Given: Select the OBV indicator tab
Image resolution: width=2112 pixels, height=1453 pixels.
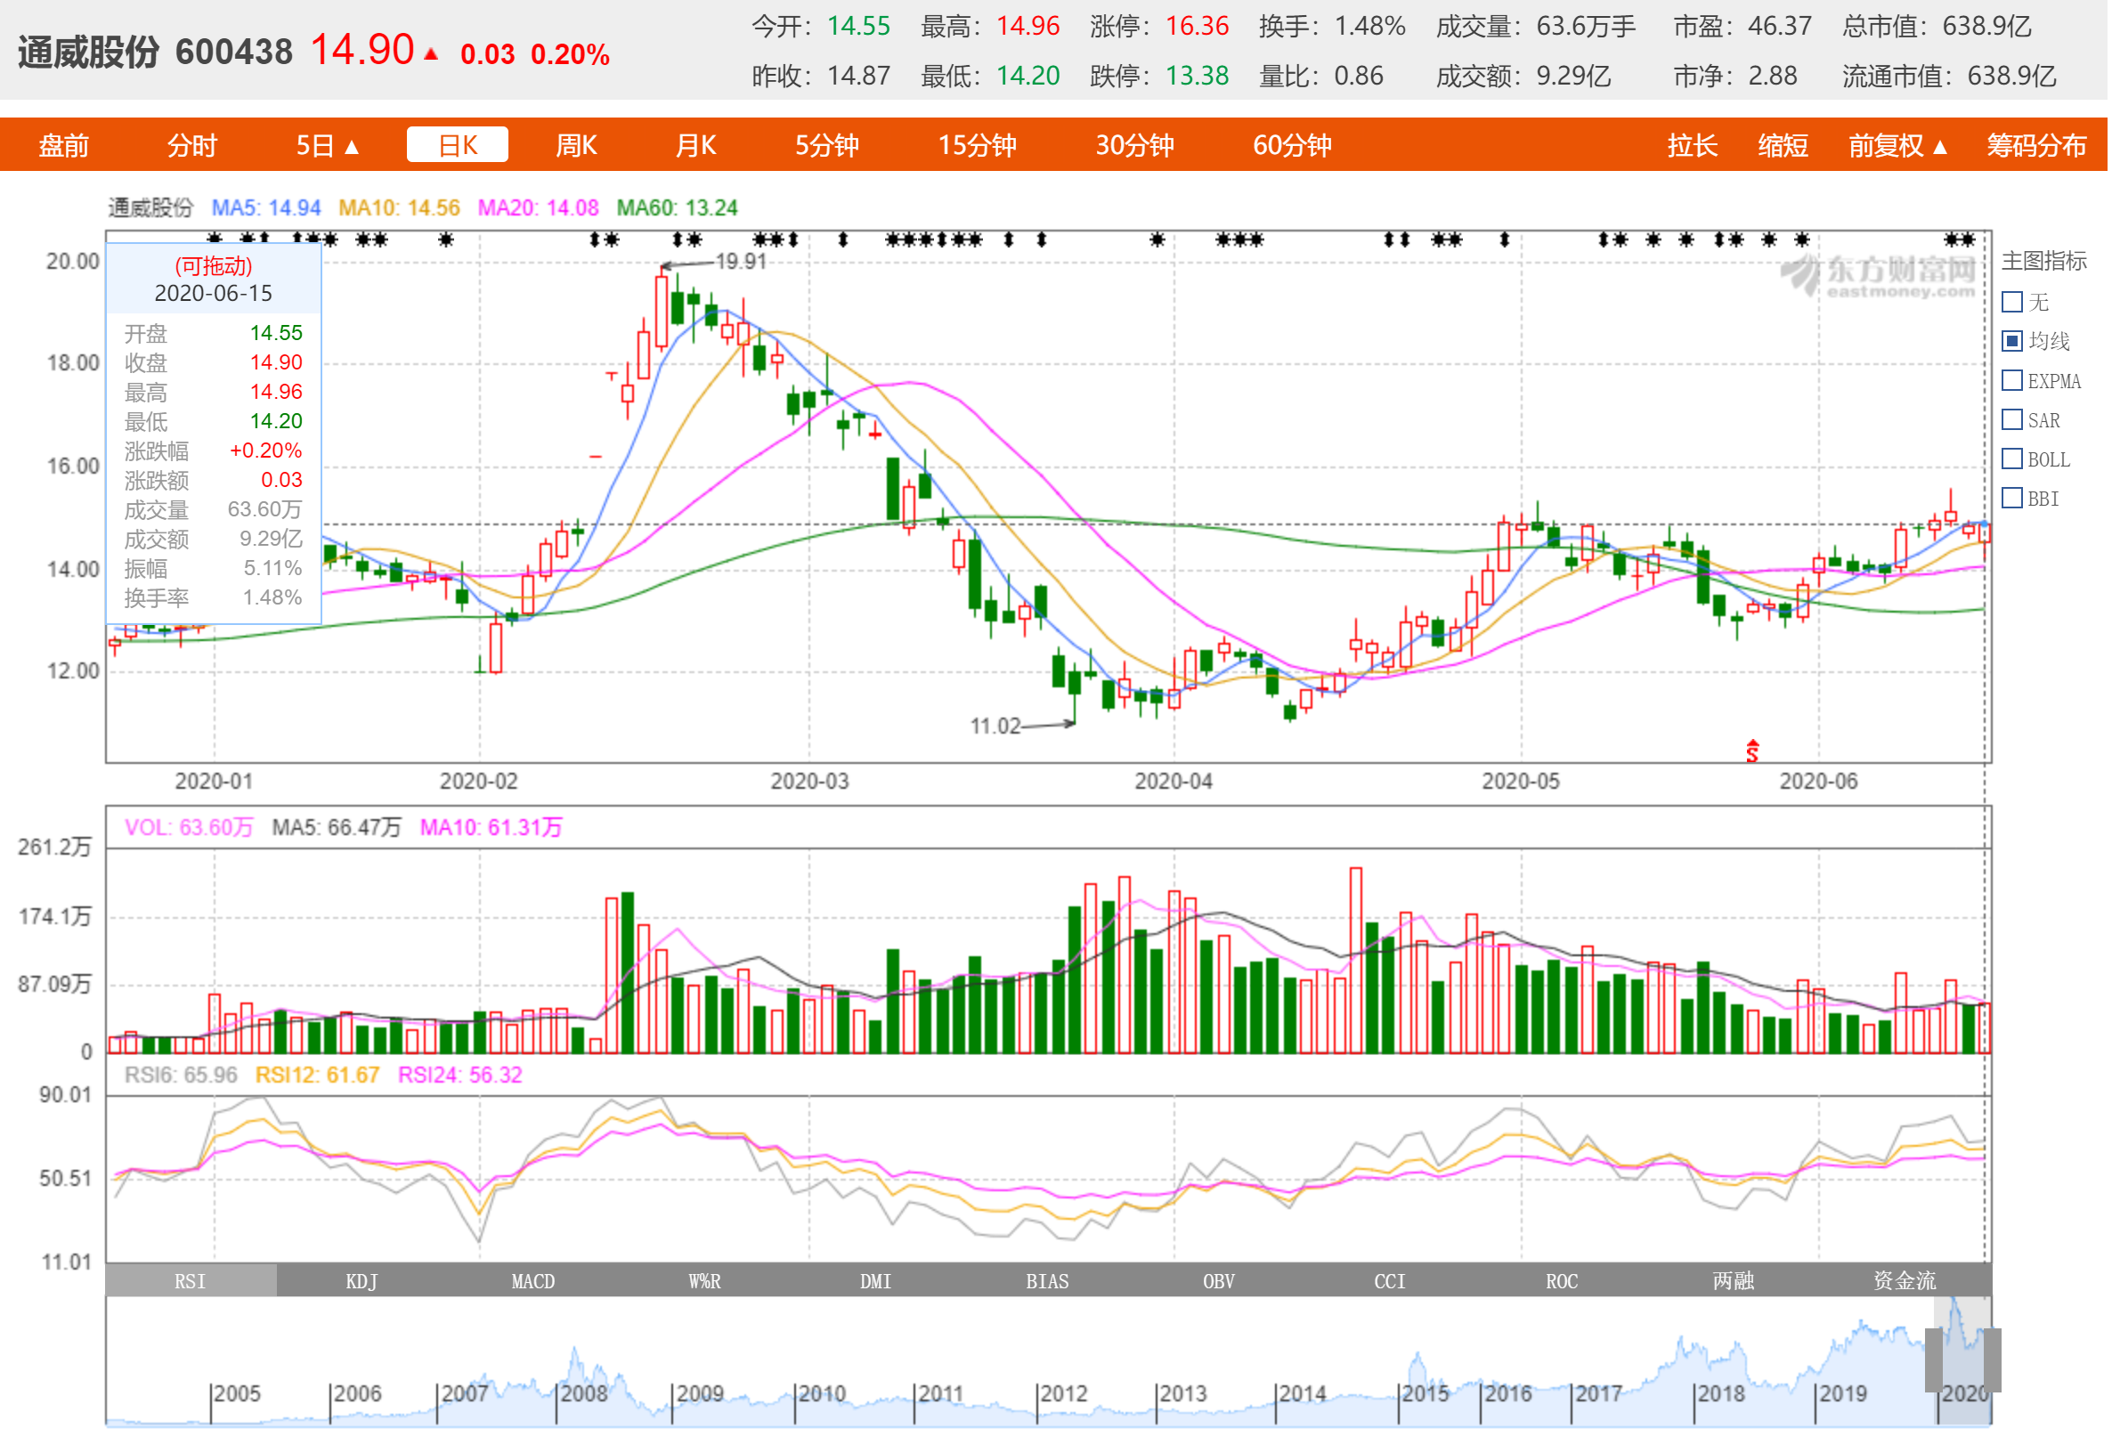Looking at the screenshot, I should 1219,1281.
